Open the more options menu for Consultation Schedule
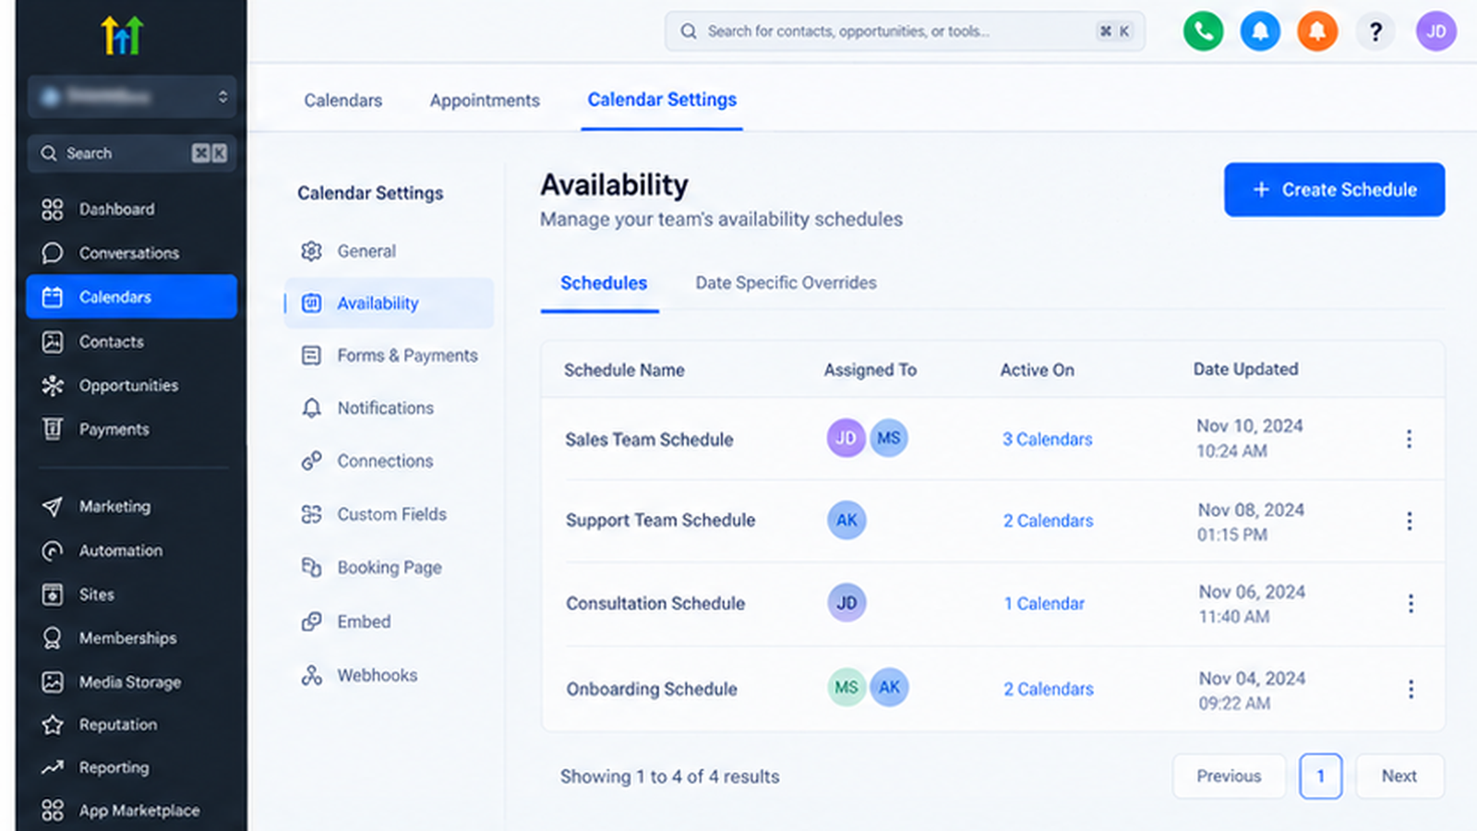 1411,603
